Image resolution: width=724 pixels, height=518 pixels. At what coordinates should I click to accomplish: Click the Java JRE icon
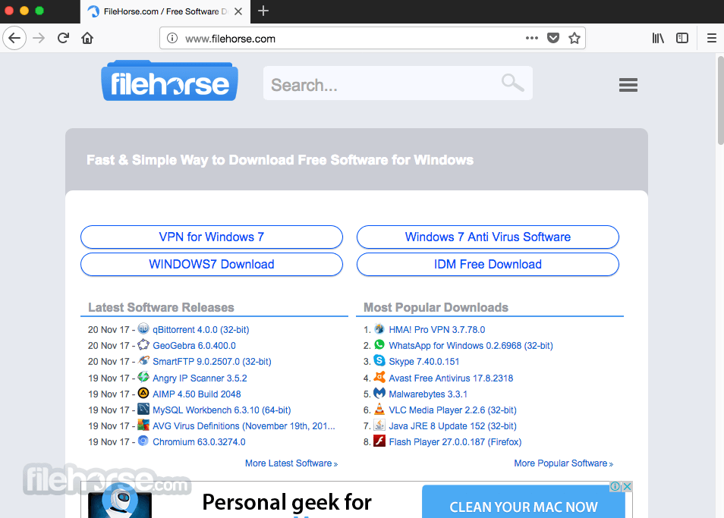(x=379, y=425)
